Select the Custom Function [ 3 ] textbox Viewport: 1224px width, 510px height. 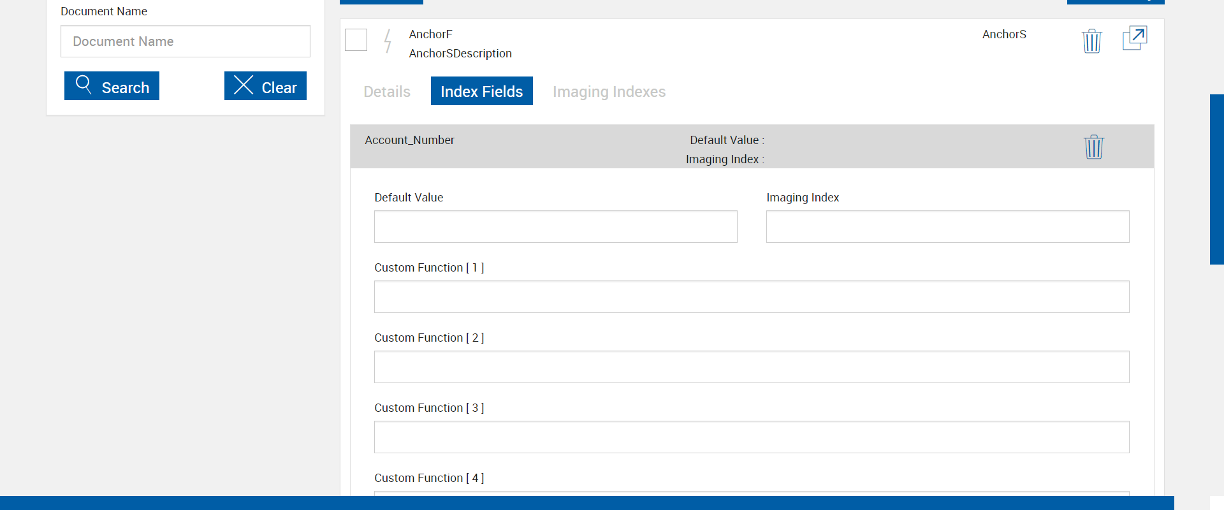751,437
